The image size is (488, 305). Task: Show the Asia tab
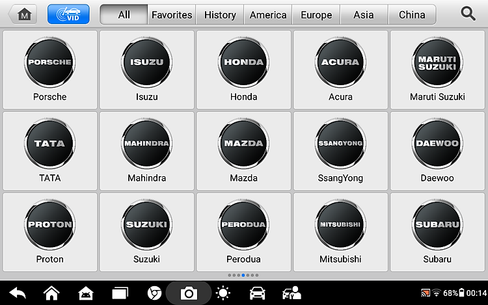click(364, 14)
